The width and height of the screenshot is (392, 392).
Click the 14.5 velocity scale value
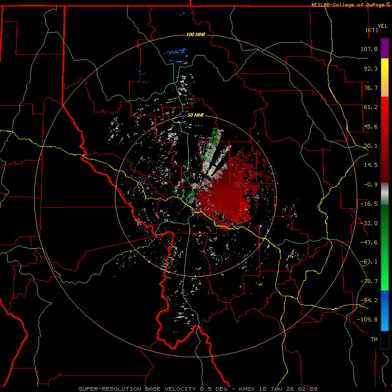(x=371, y=165)
